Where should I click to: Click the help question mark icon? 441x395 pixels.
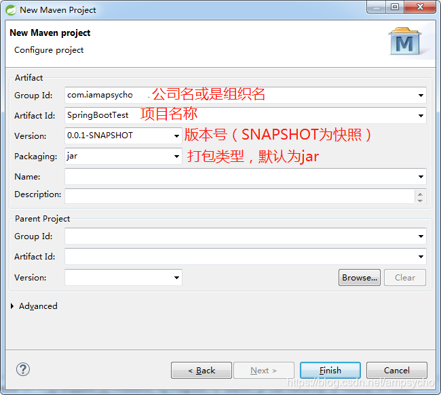(x=23, y=369)
